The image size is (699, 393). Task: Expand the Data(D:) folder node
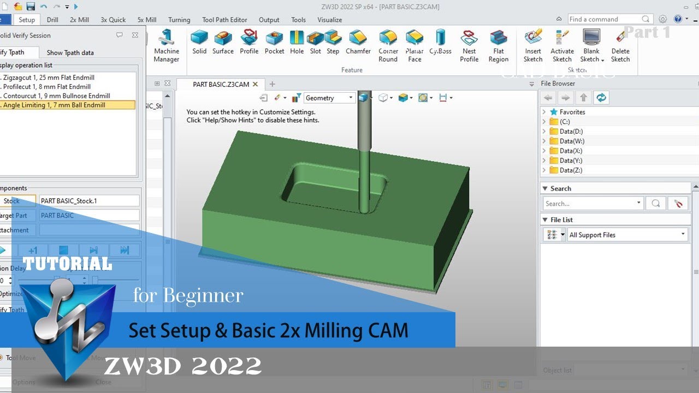[544, 132]
